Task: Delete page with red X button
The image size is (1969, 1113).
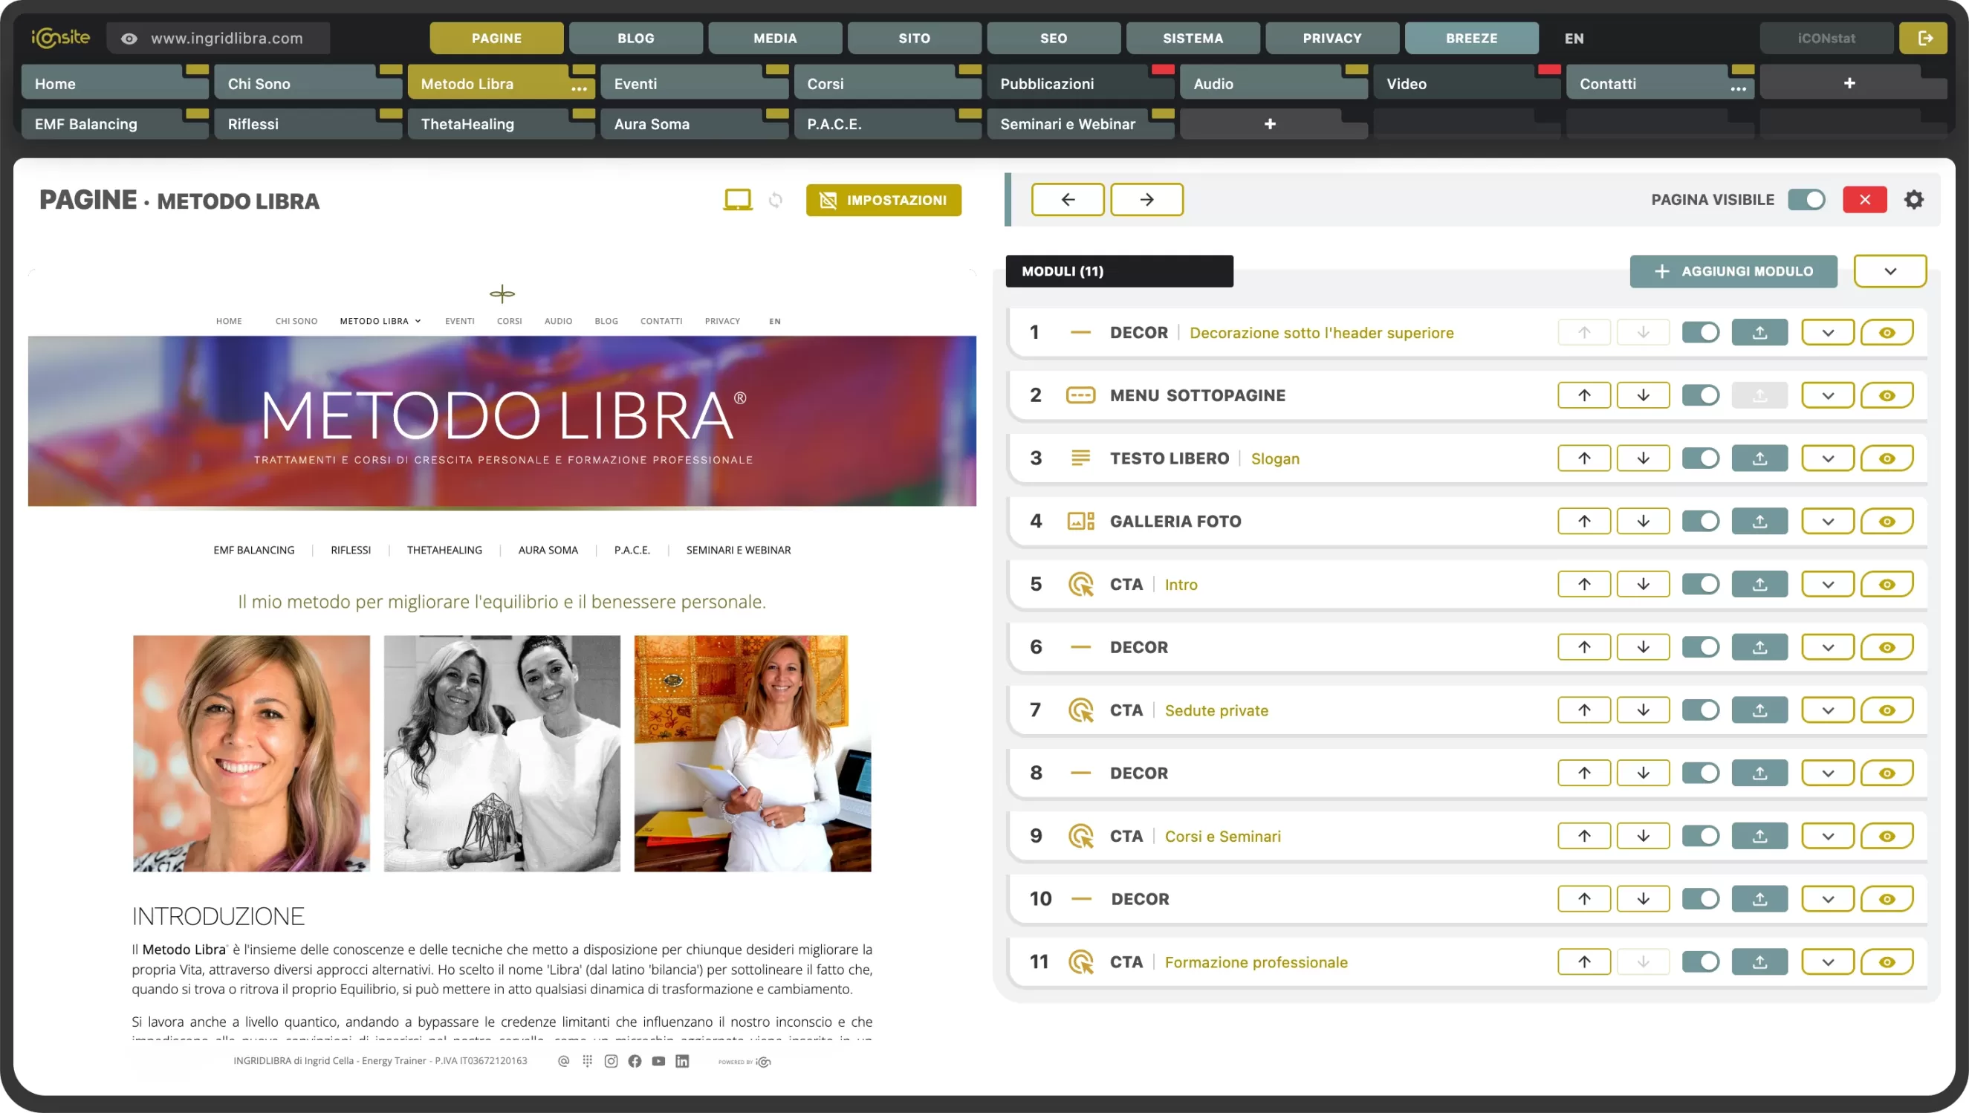Action: pyautogui.click(x=1865, y=200)
